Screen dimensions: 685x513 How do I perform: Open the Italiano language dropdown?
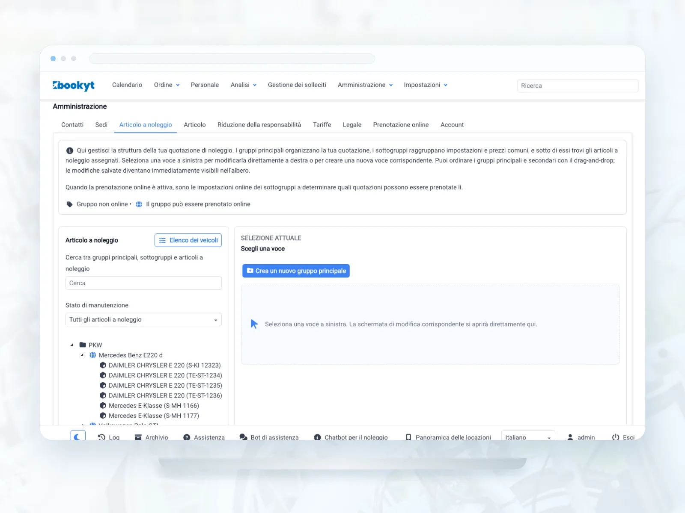coord(528,437)
